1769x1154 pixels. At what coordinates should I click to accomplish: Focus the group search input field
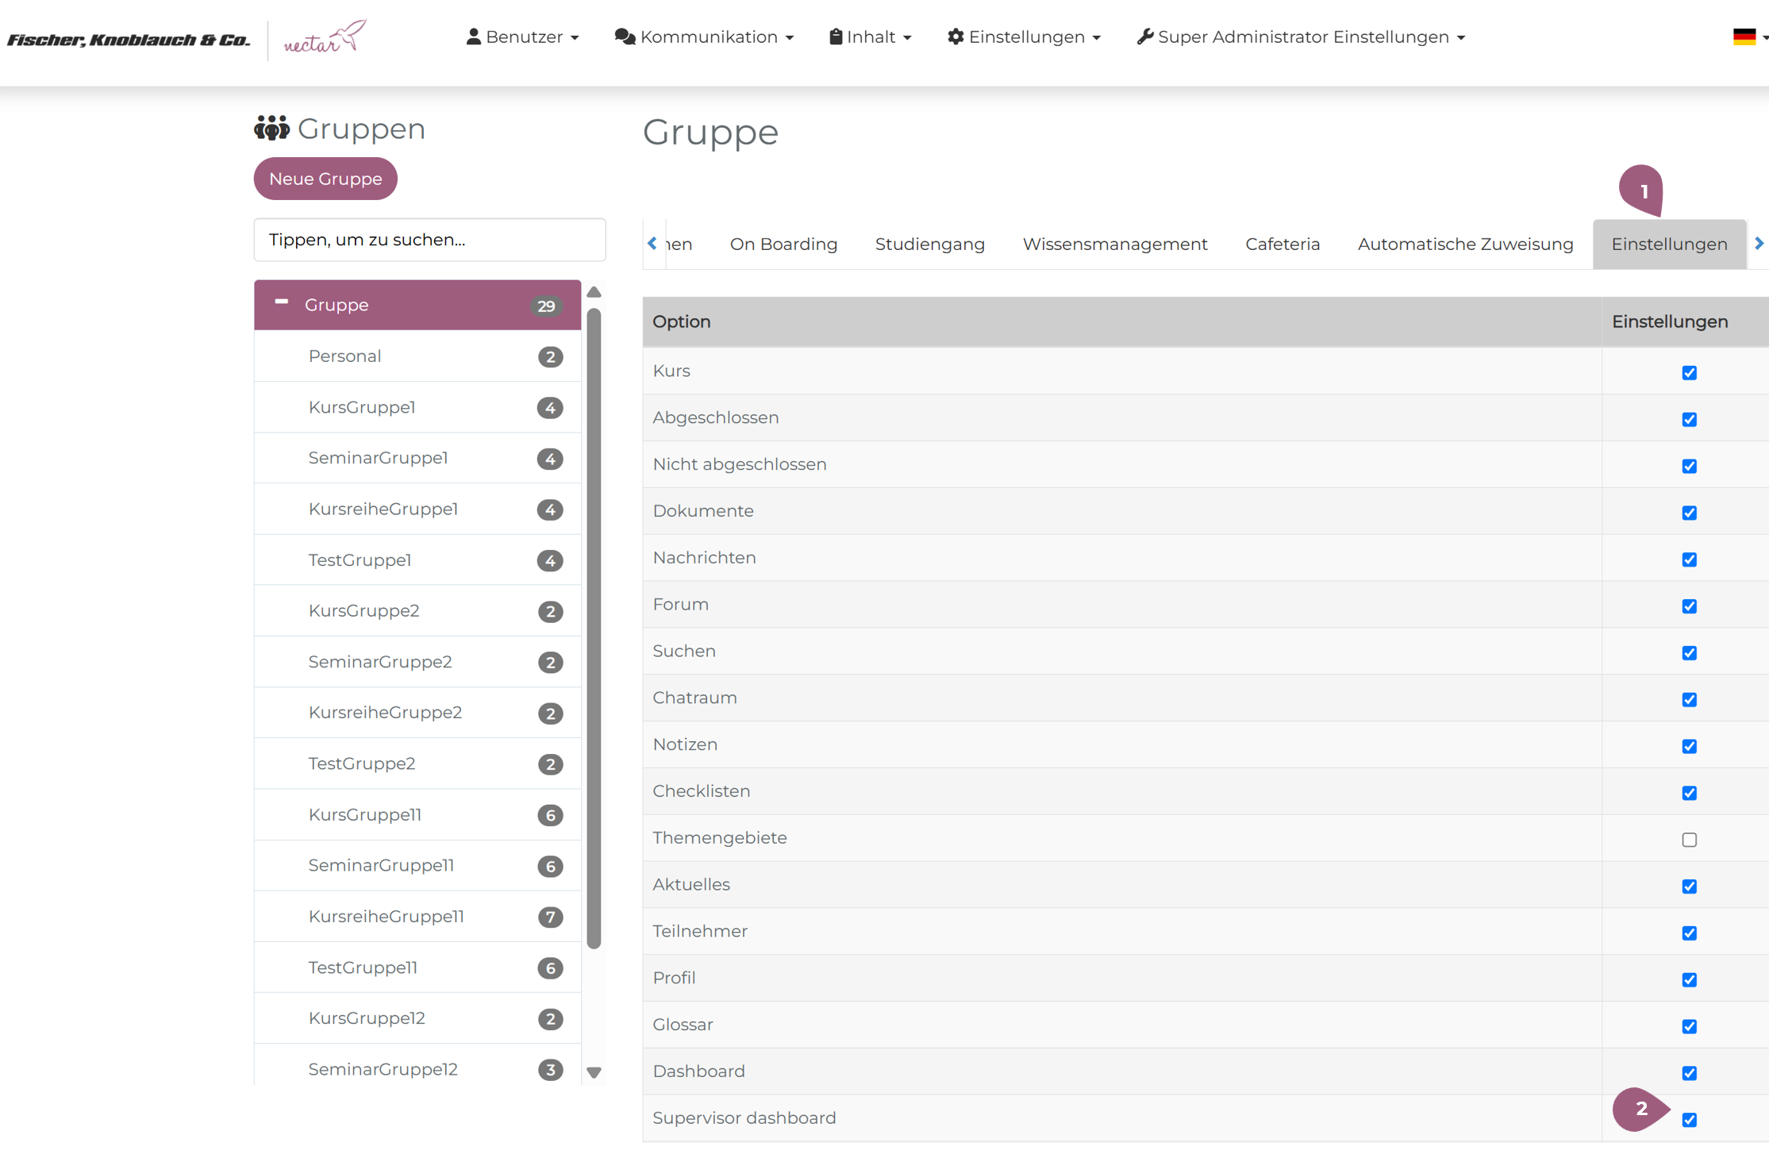(429, 240)
